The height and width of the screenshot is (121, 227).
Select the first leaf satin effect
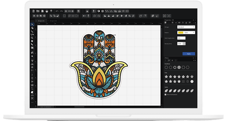(166, 91)
